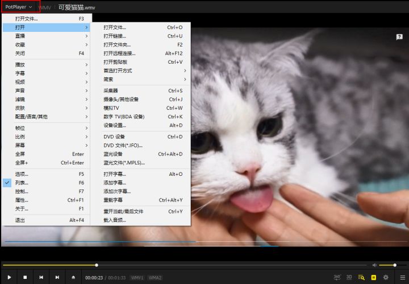Click the chat bubble icon on video

coord(399,37)
